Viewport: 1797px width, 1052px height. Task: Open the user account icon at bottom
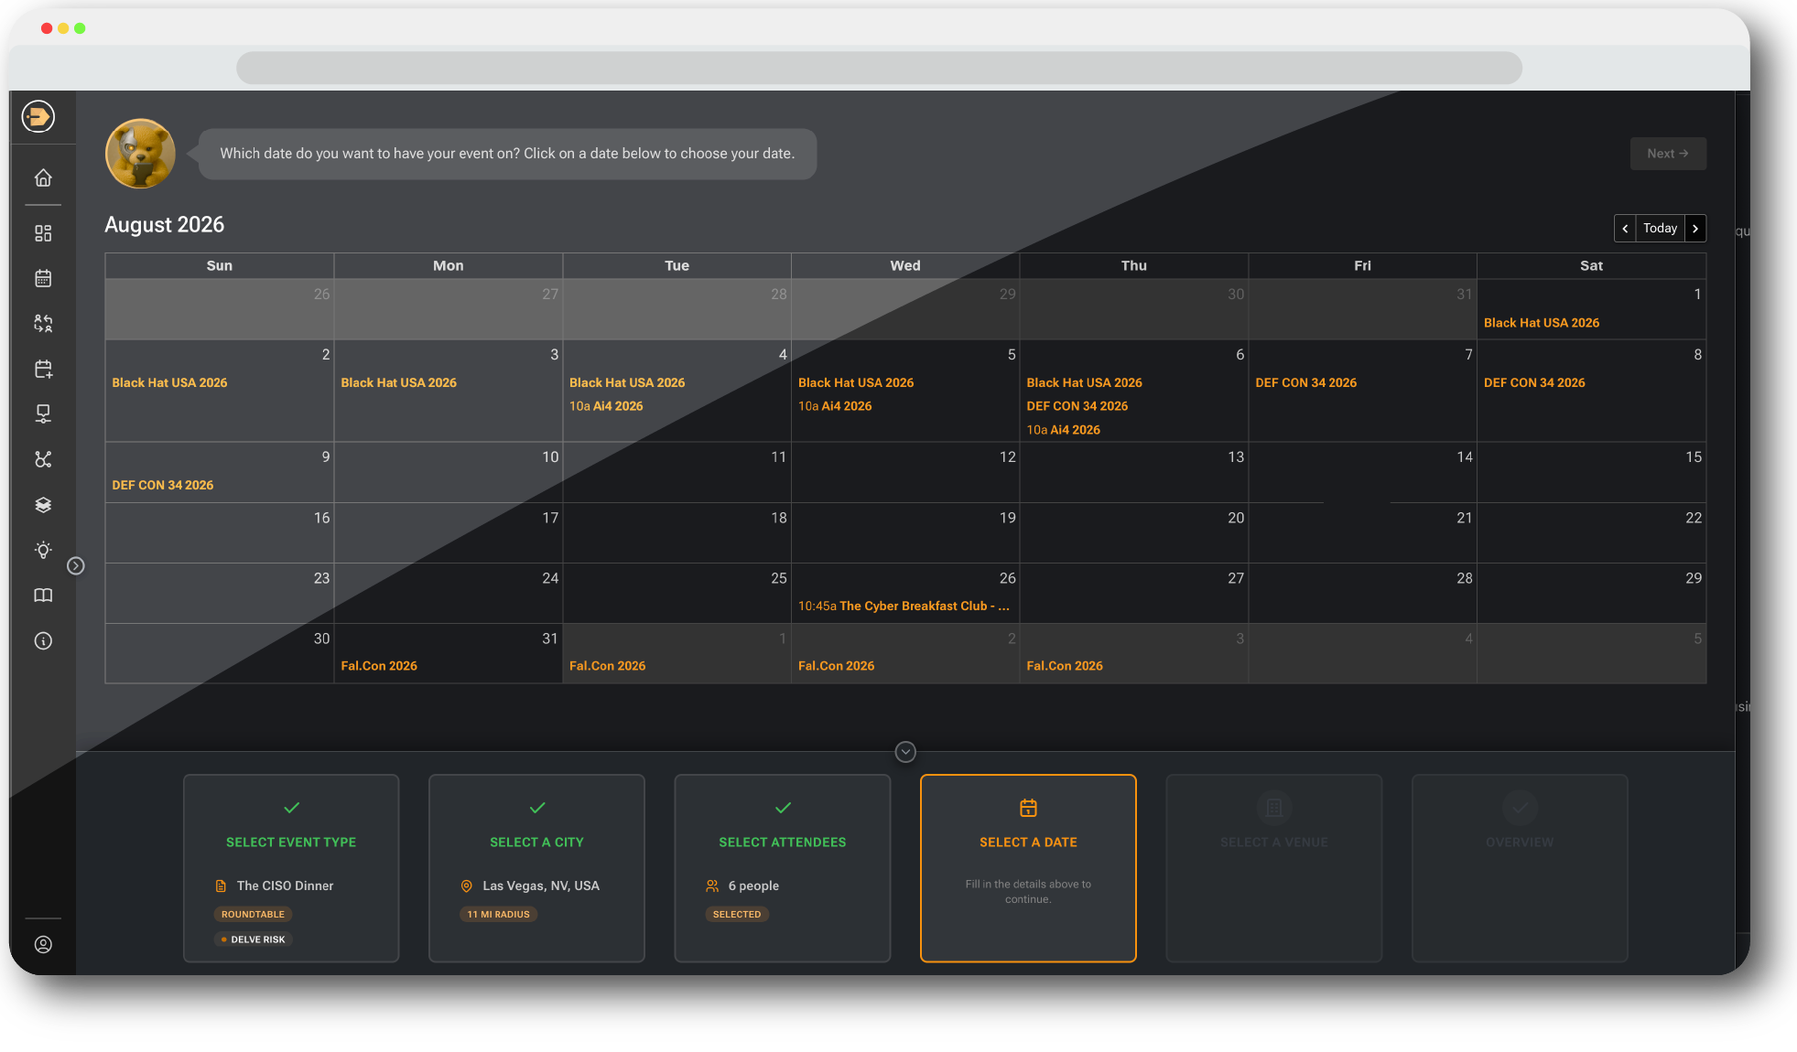pyautogui.click(x=42, y=945)
